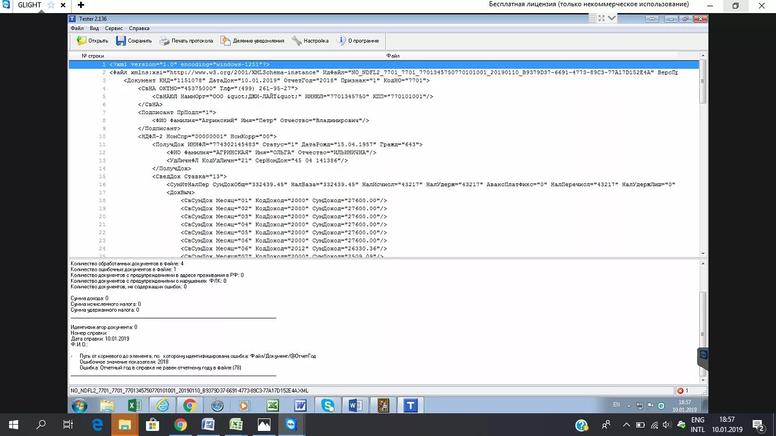The width and height of the screenshot is (776, 436).
Task: Select line 24 КодДоход="2012" row
Action: click(384, 248)
